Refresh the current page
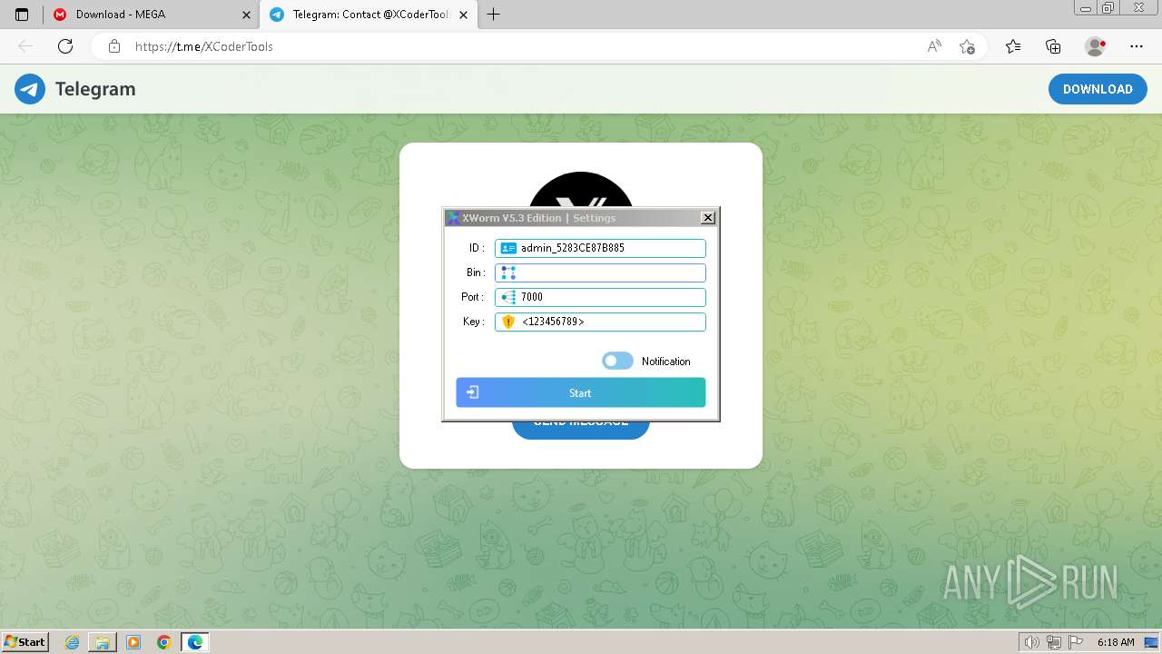 pyautogui.click(x=64, y=46)
